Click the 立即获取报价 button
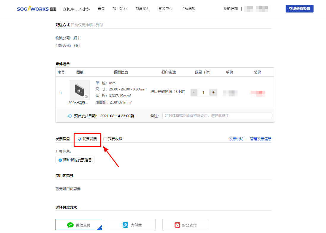This screenshot has height=233, width=326. (x=299, y=9)
